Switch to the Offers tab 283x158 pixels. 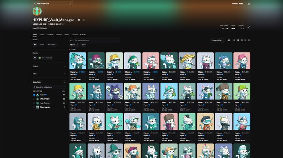click(67, 35)
